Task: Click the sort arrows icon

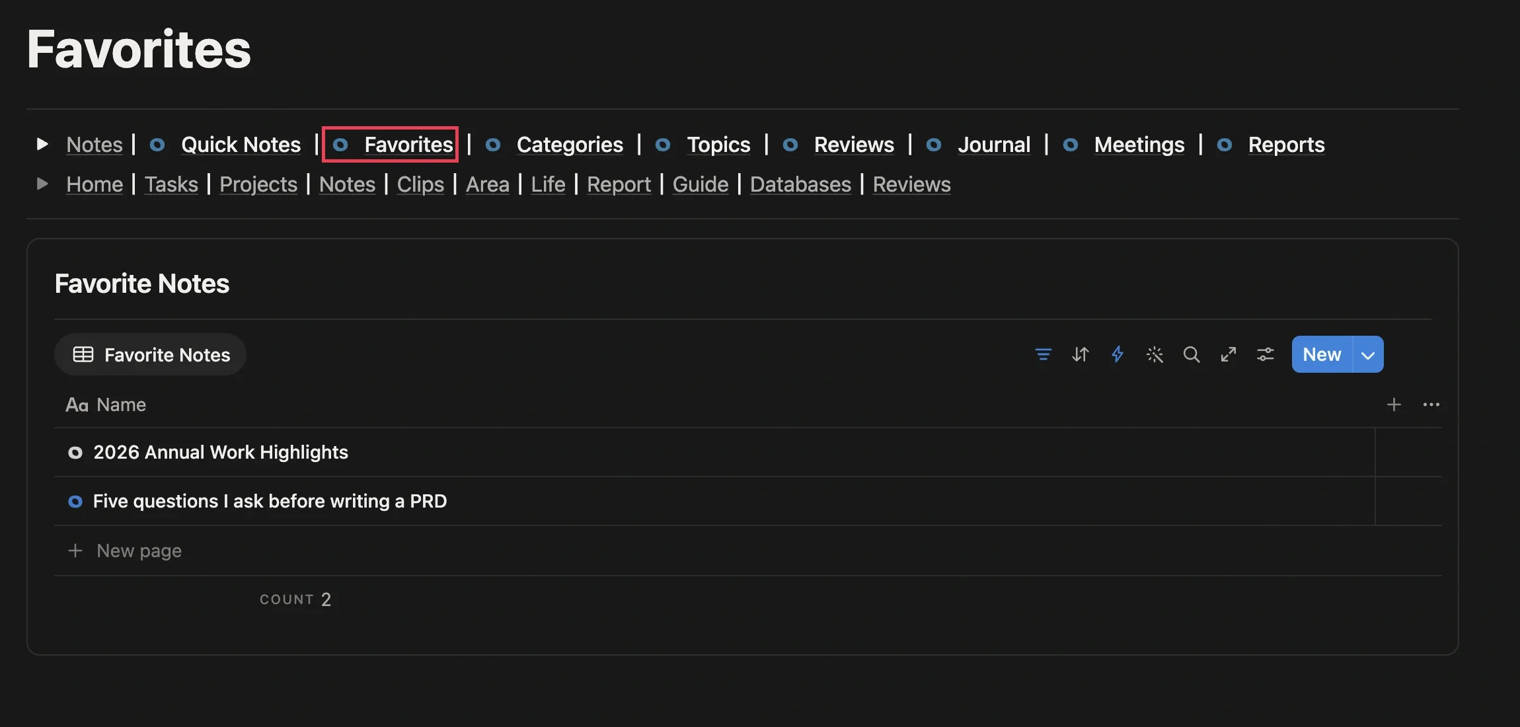Action: click(1080, 355)
